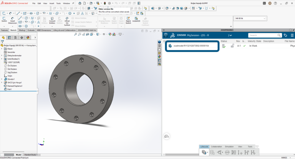Image resolution: width=295 pixels, height=159 pixels.
Task: Open the ConfigurationManager tab icon
Action: pyautogui.click(x=15, y=38)
